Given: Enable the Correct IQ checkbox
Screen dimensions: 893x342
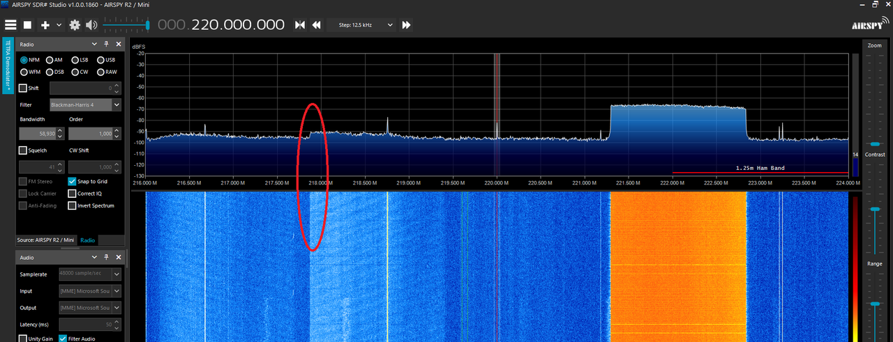Looking at the screenshot, I should tap(72, 194).
